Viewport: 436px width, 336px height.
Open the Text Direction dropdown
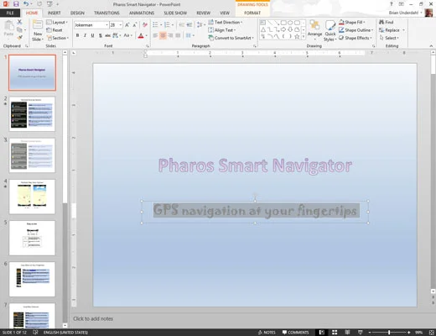pyautogui.click(x=226, y=22)
